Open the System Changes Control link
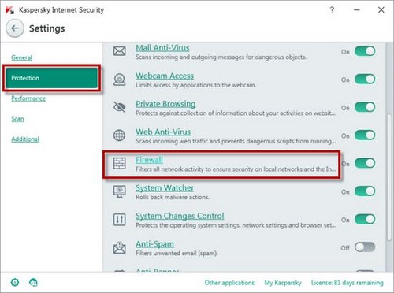Screen dimensions: 394x293 (180, 216)
